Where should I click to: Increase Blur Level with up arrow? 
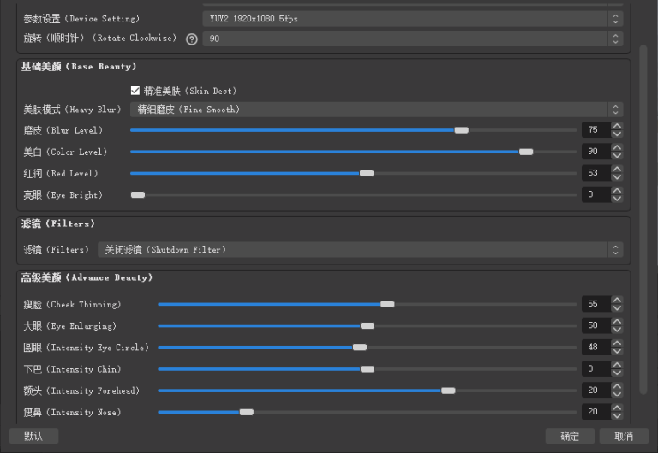coord(617,126)
